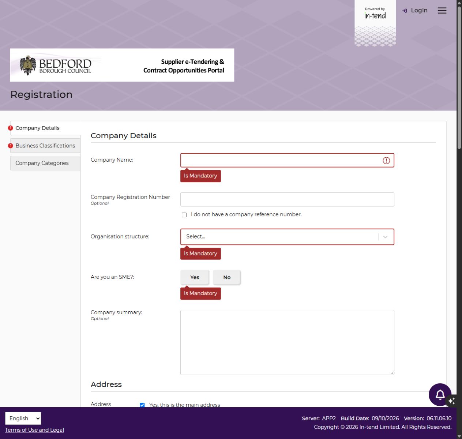
Task: Open the notifications bell button
Action: click(x=440, y=394)
